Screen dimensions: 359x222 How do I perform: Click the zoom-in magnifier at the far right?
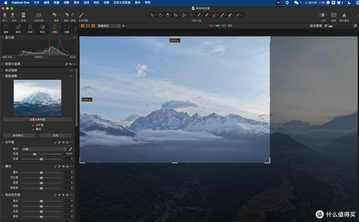(x=355, y=26)
